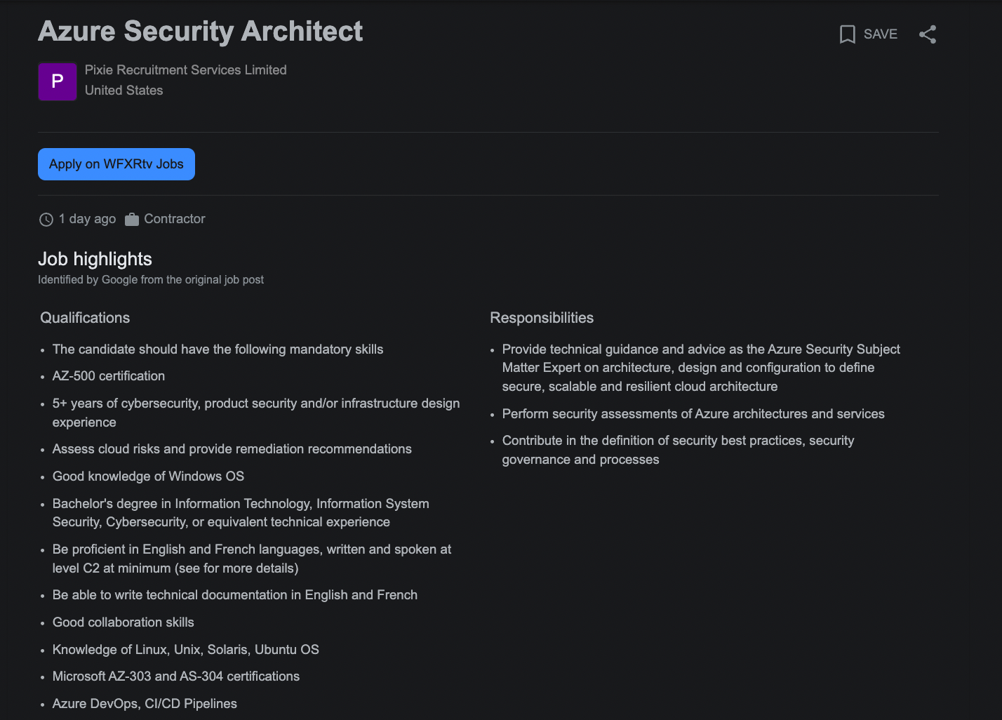Click Azure DevOps, CI/CD Pipelines item

(x=145, y=704)
